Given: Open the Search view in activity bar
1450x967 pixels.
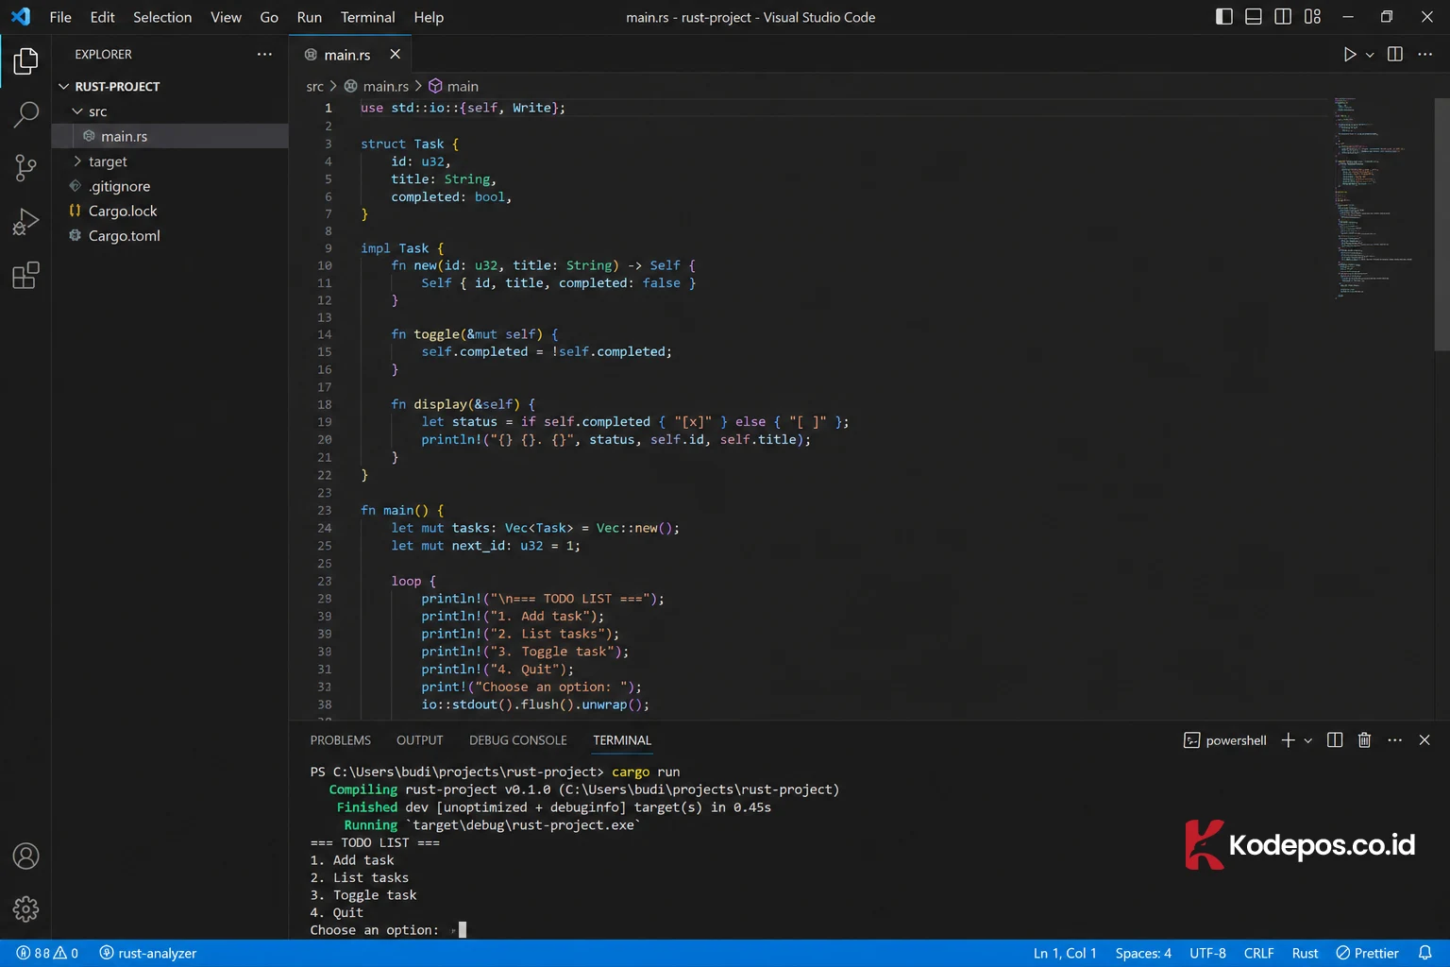Looking at the screenshot, I should [x=25, y=115].
